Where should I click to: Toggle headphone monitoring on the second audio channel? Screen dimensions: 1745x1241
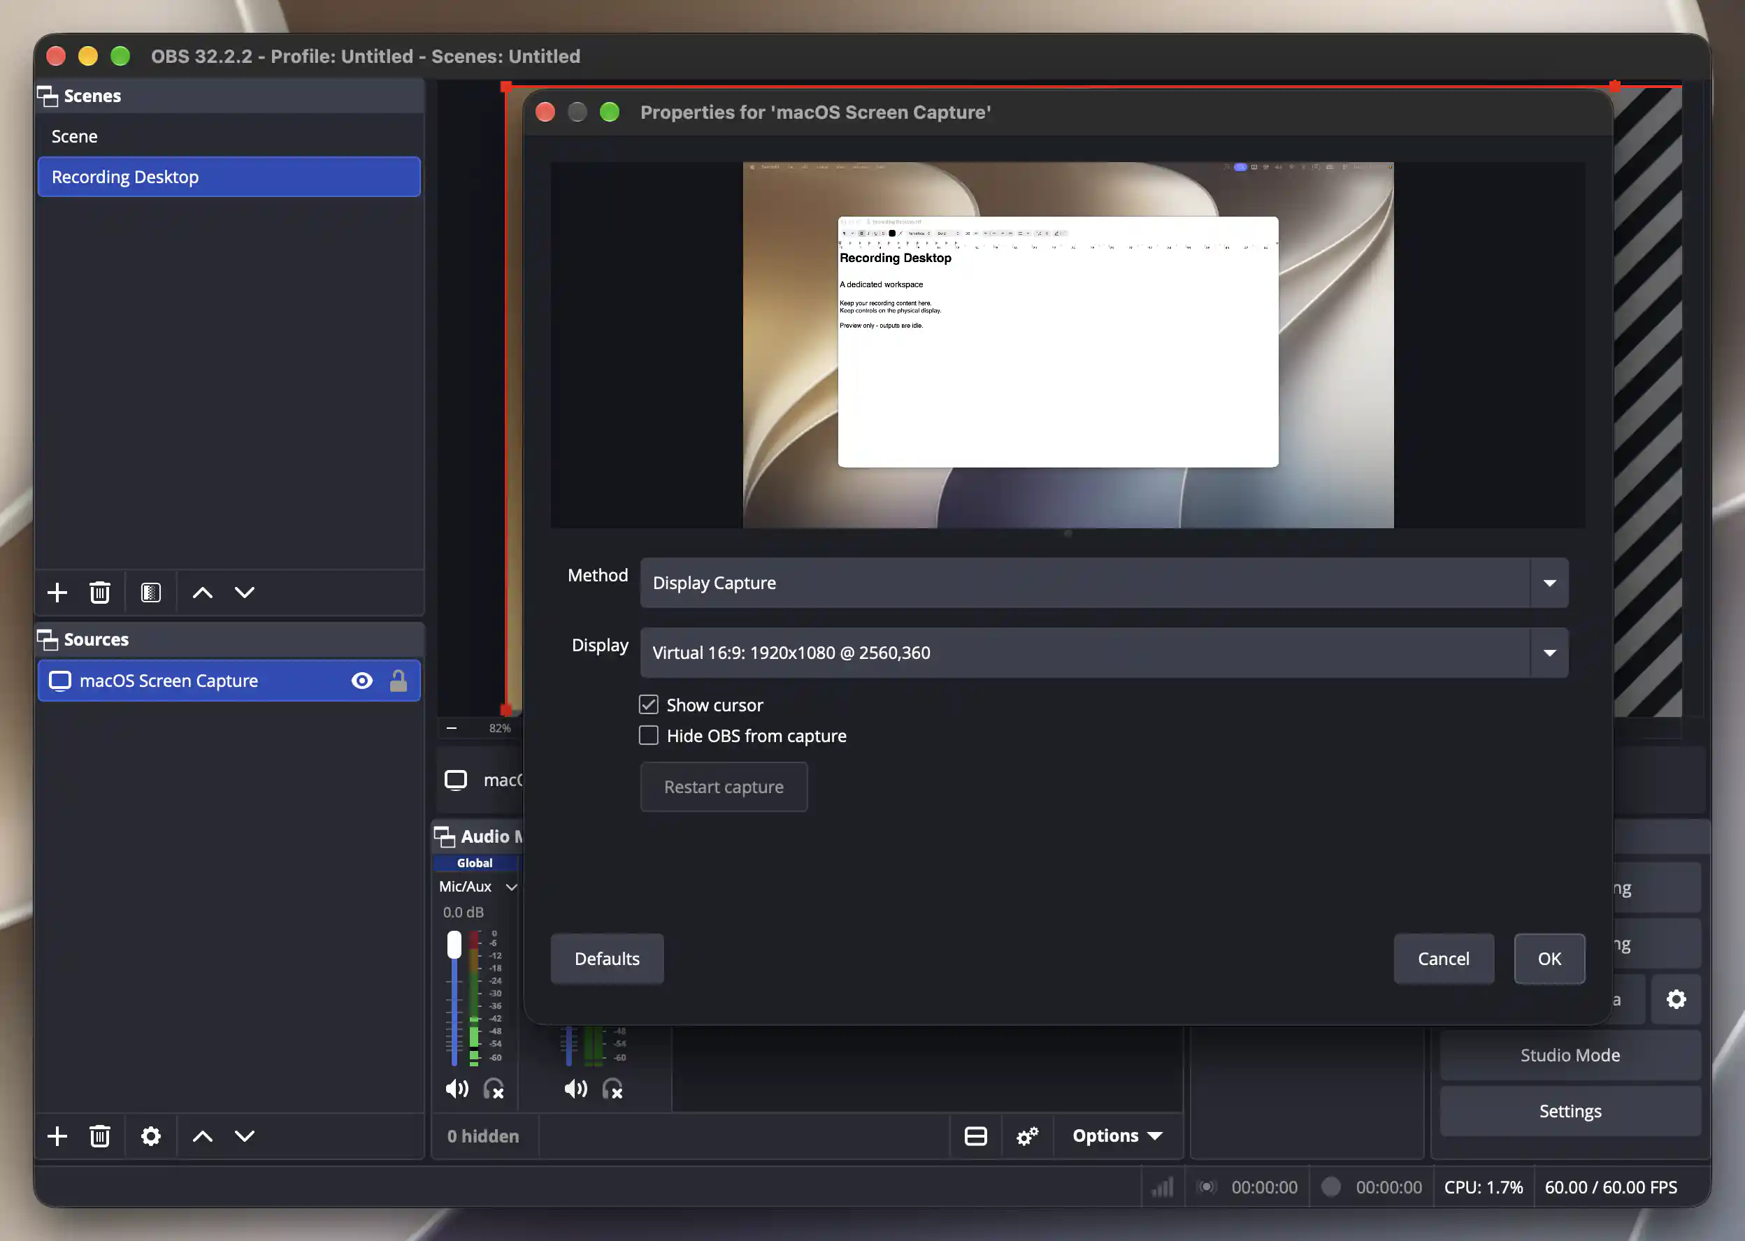point(612,1089)
